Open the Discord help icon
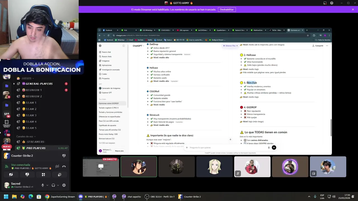Image resolution: width=358 pixels, height=201 pixels. click(332, 3)
